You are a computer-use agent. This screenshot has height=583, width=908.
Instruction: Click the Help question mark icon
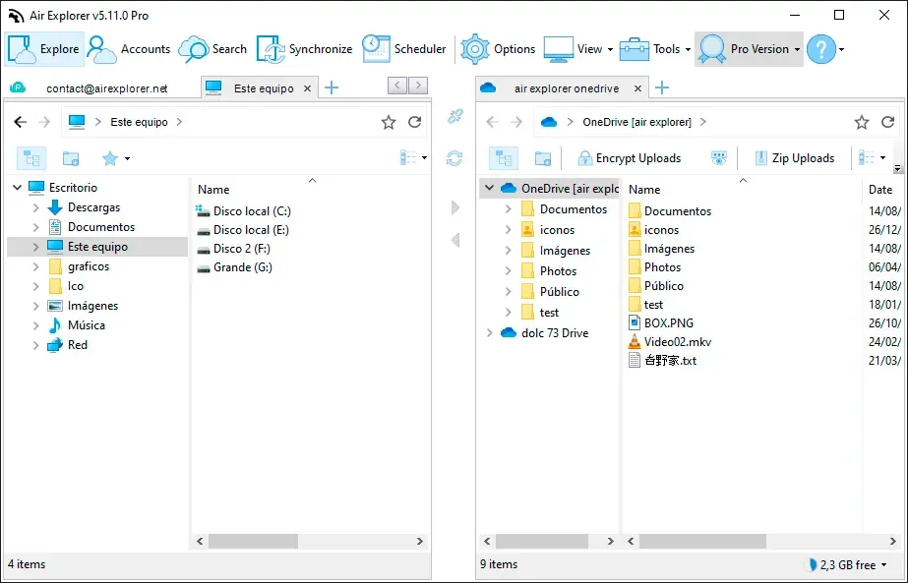pos(821,49)
